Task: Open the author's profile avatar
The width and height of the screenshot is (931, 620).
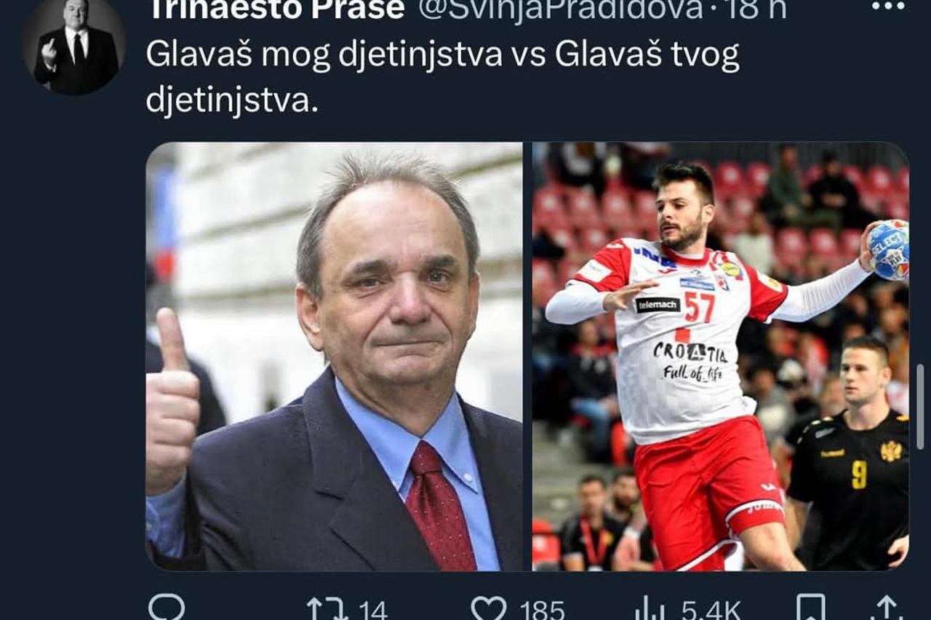Action: [73, 47]
